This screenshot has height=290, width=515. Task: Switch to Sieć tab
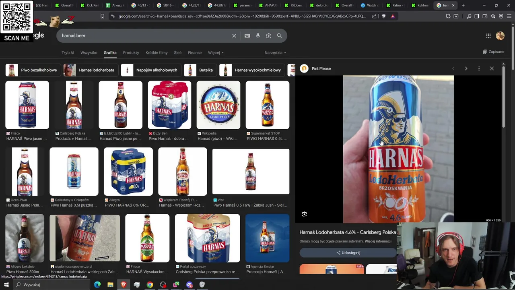point(177,53)
